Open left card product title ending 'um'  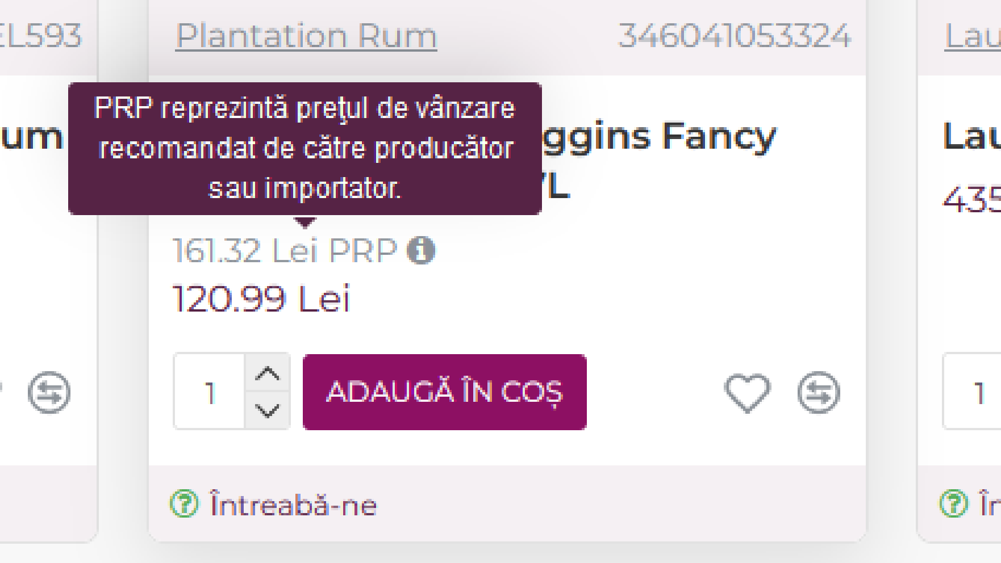tap(31, 136)
